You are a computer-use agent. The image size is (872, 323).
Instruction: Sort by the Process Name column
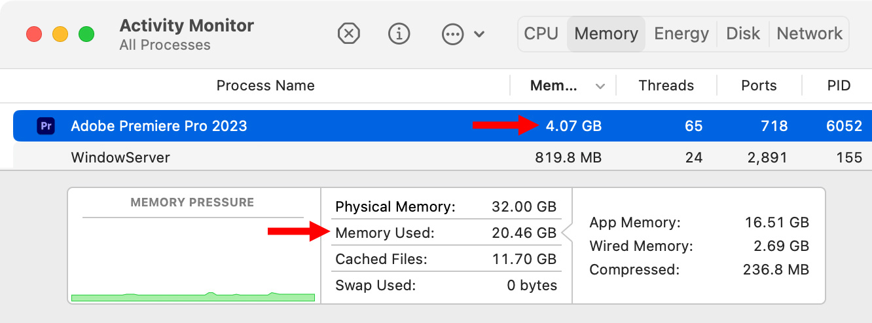pos(265,86)
